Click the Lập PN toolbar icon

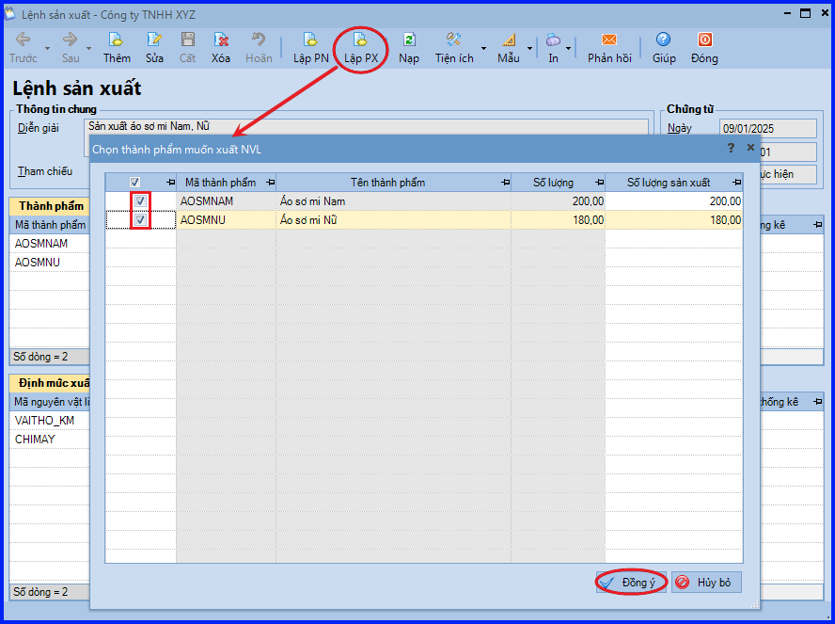pyautogui.click(x=310, y=40)
